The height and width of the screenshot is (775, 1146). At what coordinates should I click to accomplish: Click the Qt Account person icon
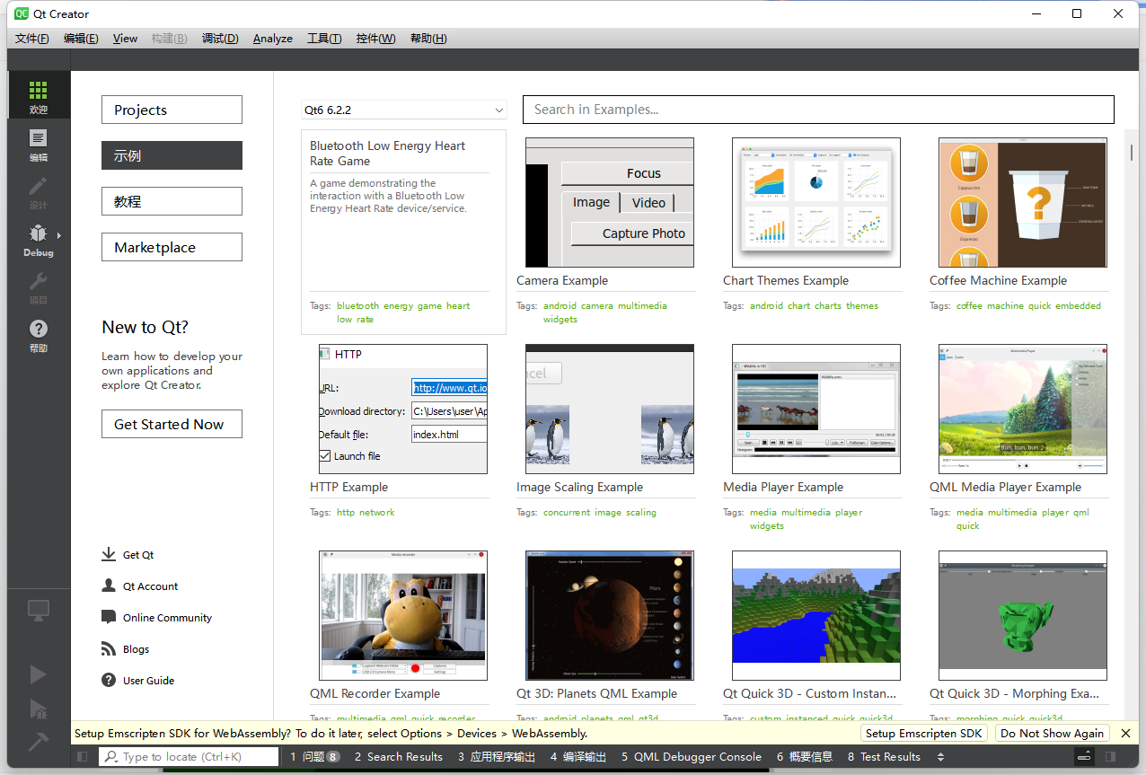109,586
